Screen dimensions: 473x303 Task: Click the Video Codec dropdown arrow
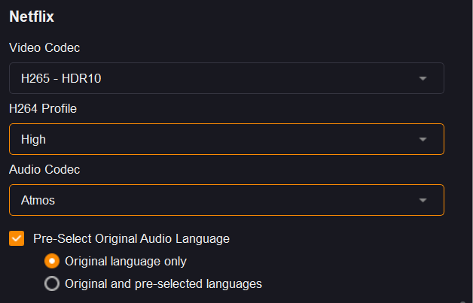click(423, 78)
